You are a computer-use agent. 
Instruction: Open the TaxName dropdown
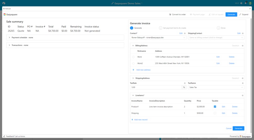pos(216,87)
